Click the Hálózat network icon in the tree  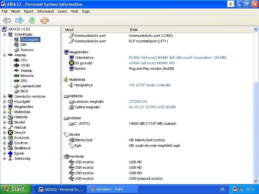tap(10, 127)
